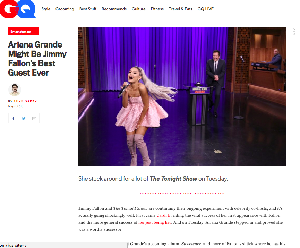
Task: Open the Fitness section
Action: pos(157,9)
